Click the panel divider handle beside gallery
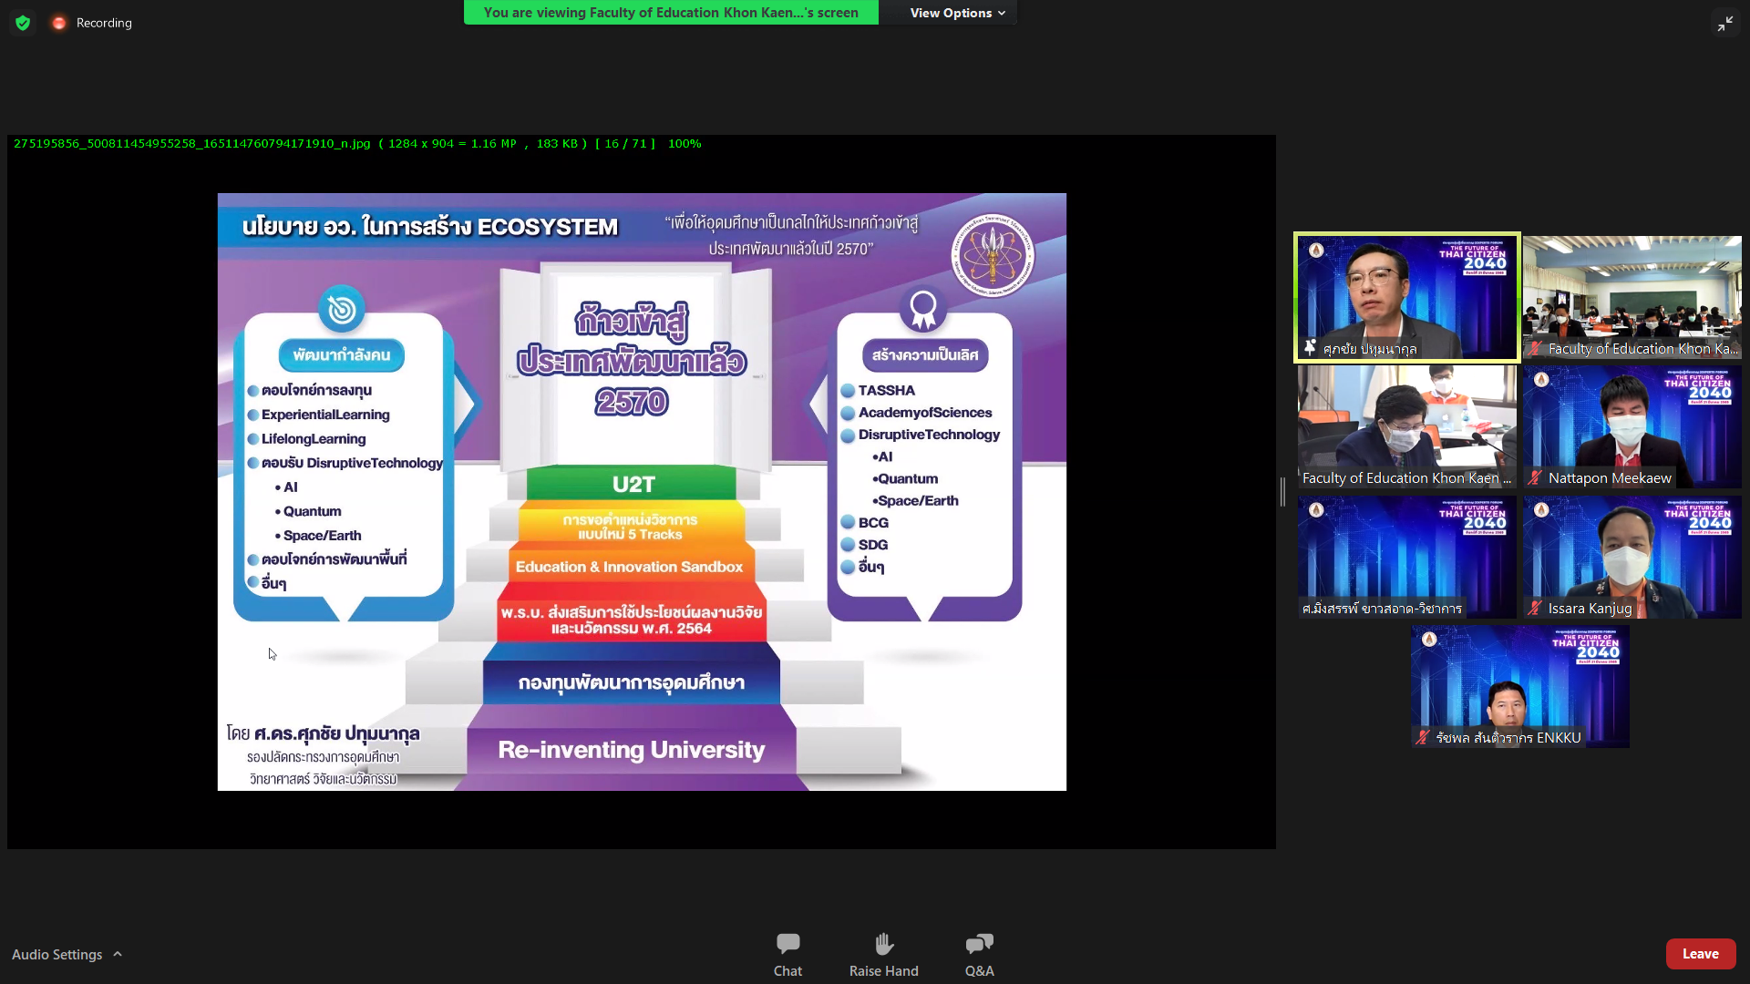Viewport: 1750px width, 984px height. click(1282, 492)
